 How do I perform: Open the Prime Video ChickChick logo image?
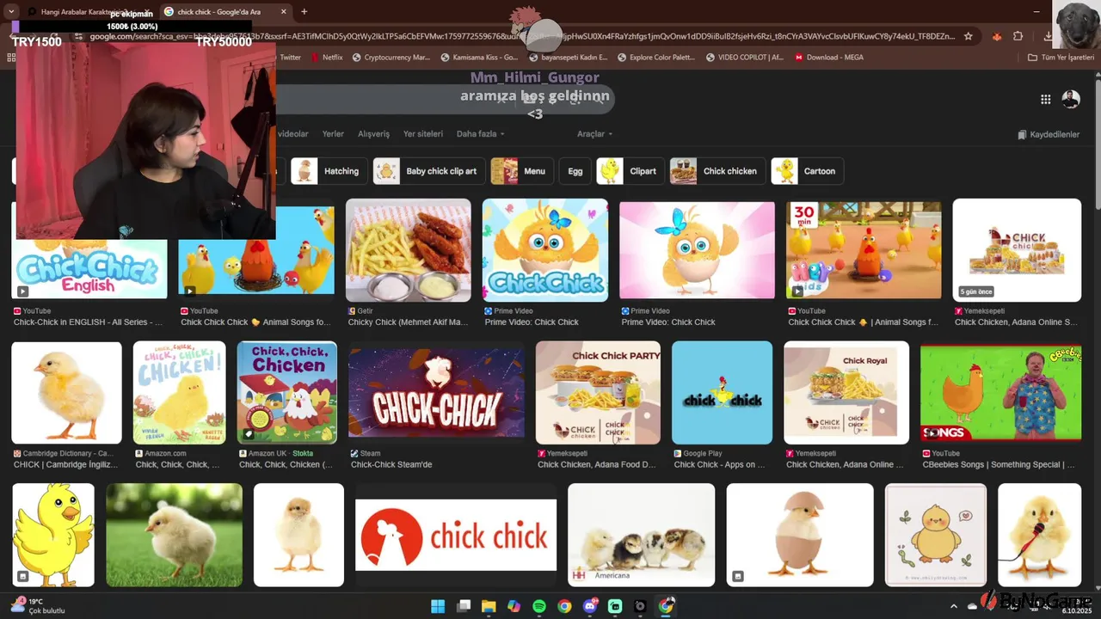pyautogui.click(x=544, y=250)
